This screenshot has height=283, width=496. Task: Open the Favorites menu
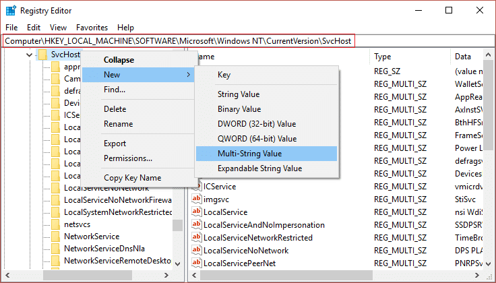[x=92, y=28]
